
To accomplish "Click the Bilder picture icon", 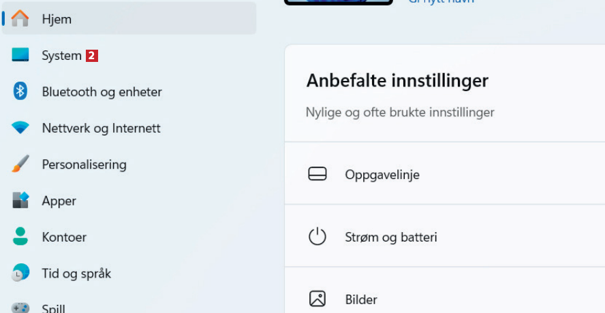I will [317, 299].
